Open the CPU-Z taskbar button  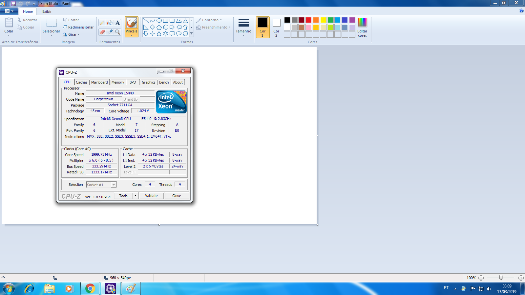coord(110,288)
